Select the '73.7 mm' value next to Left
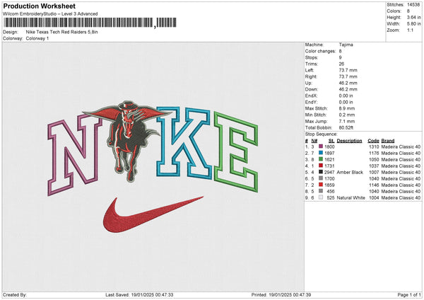Image resolution: width=424 pixels, height=300 pixels. [348, 70]
